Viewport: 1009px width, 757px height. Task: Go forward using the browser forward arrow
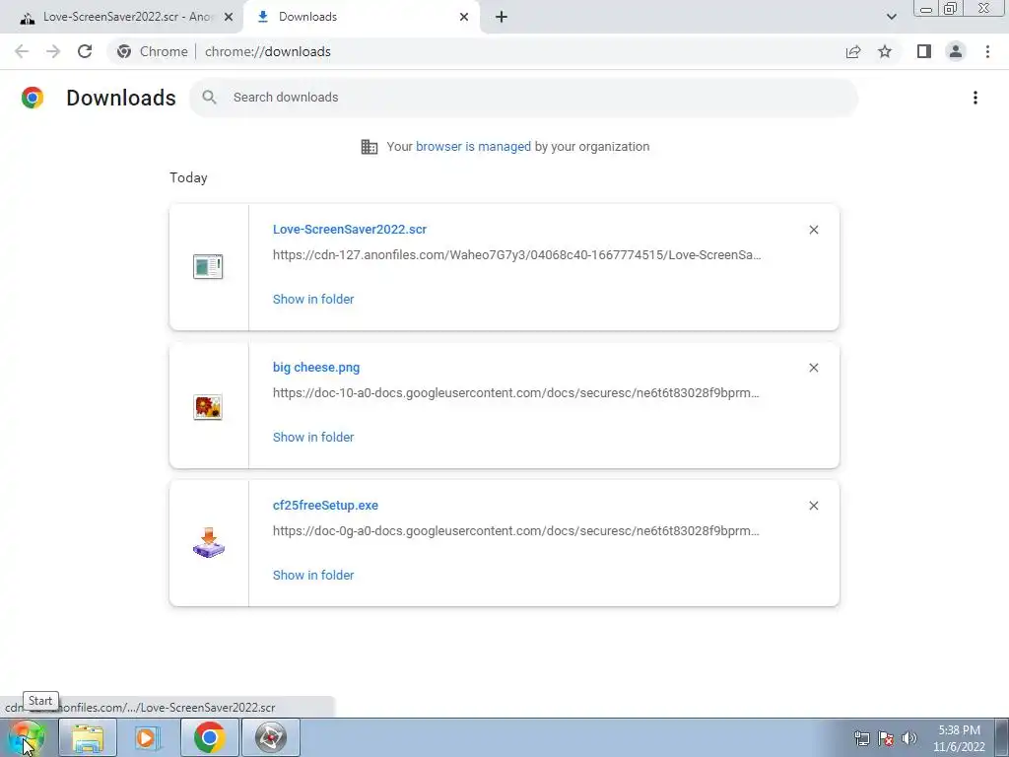(53, 51)
